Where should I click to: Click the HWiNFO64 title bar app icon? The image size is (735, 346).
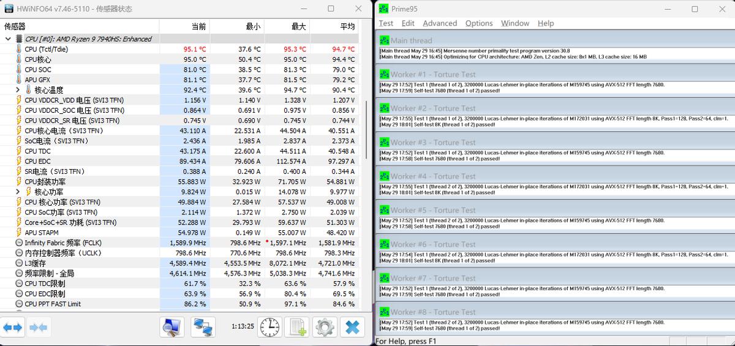pos(9,9)
